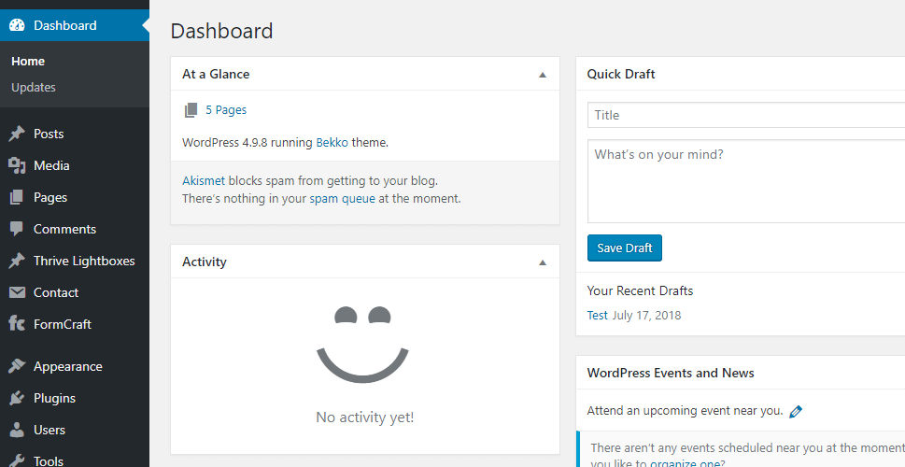
Task: Open the Dashboard menu item
Action: pos(75,25)
